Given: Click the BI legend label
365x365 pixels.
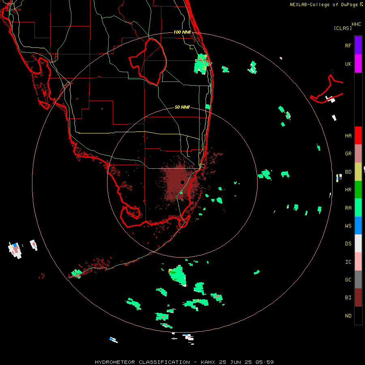Looking at the screenshot, I should [348, 298].
